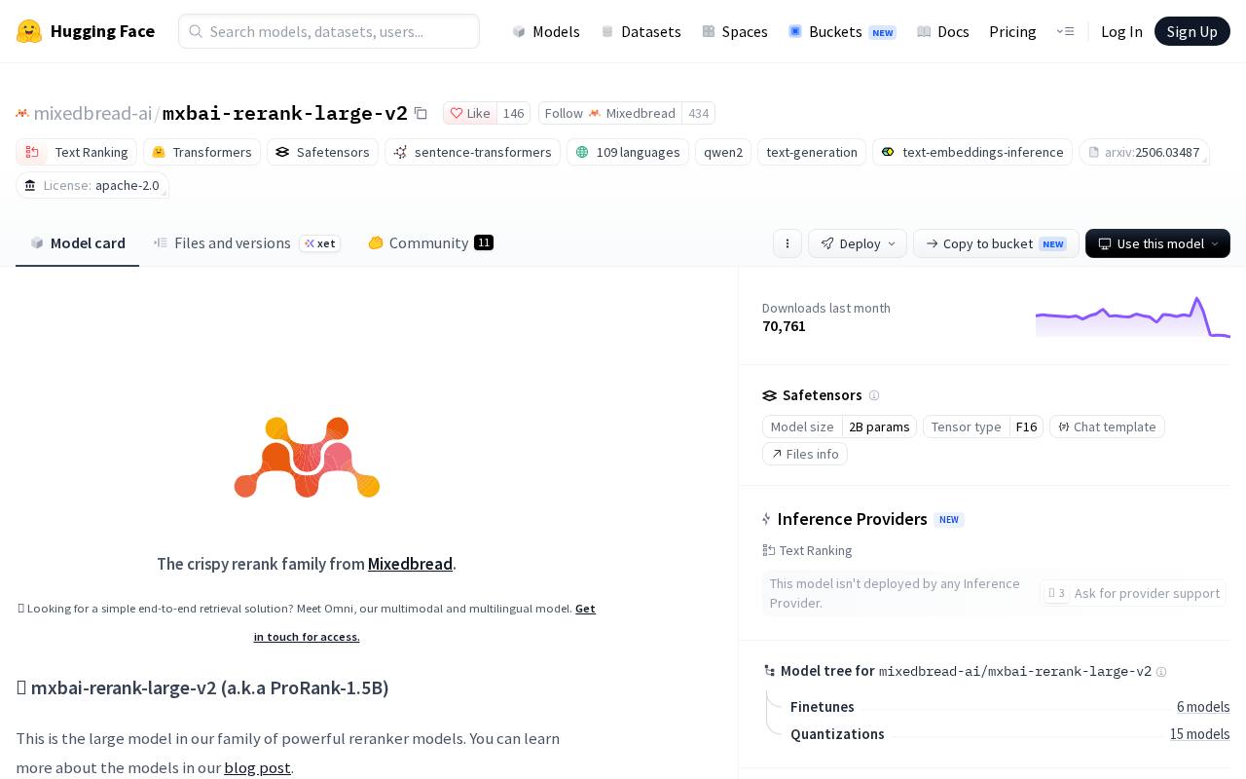The width and height of the screenshot is (1246, 779).
Task: Click the apache-2.0 license tag
Action: pyautogui.click(x=92, y=185)
